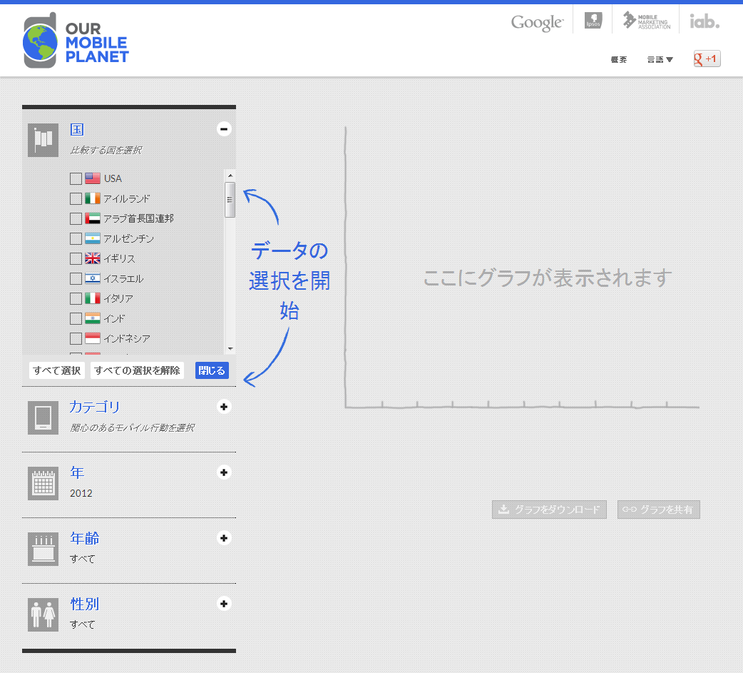Viewport: 743px width, 673px height.
Task: Click the flags icon beside 国
Action: click(x=43, y=140)
